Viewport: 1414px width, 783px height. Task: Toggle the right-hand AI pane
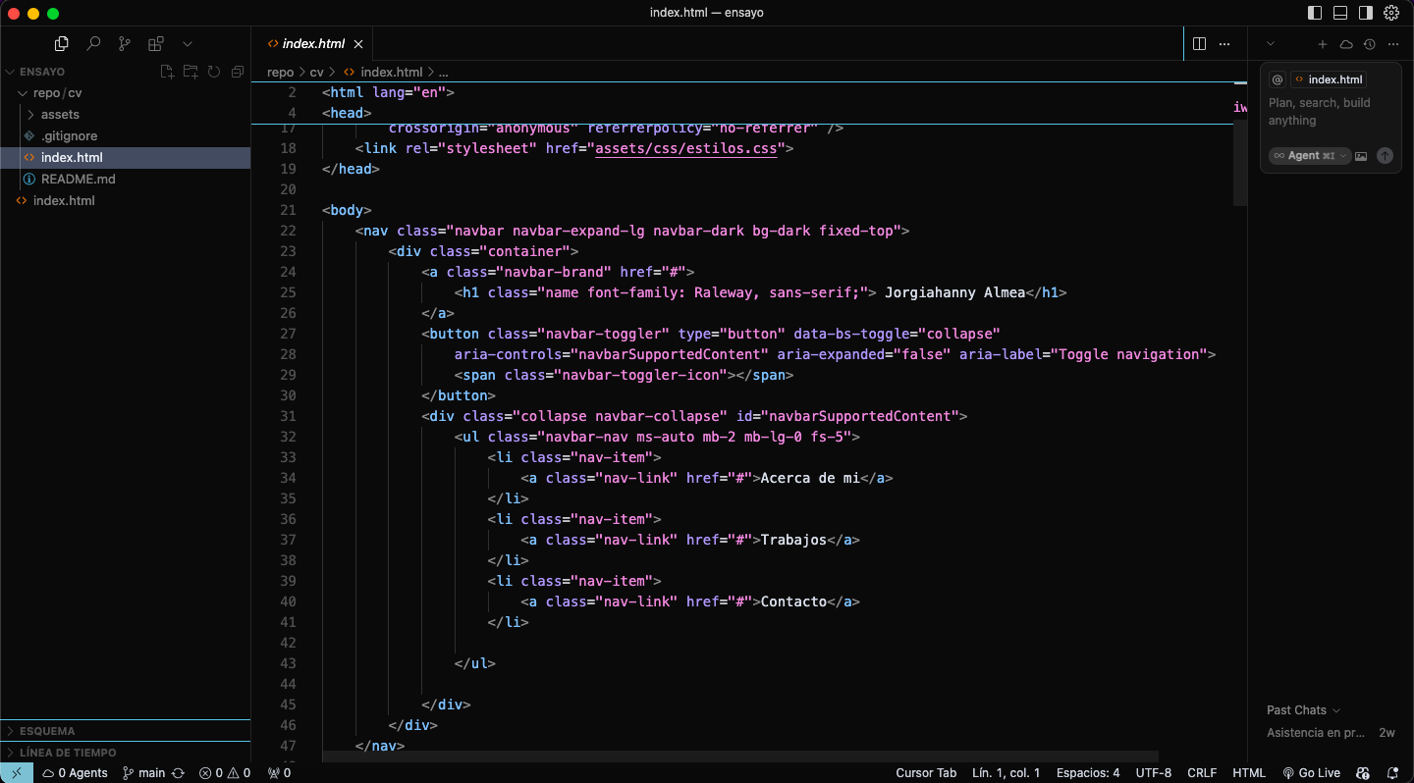point(1366,13)
